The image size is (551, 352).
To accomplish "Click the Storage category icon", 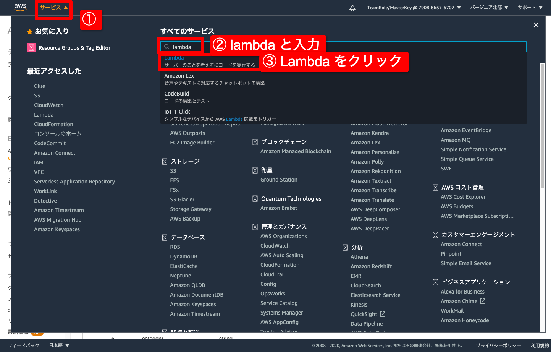I will [165, 162].
